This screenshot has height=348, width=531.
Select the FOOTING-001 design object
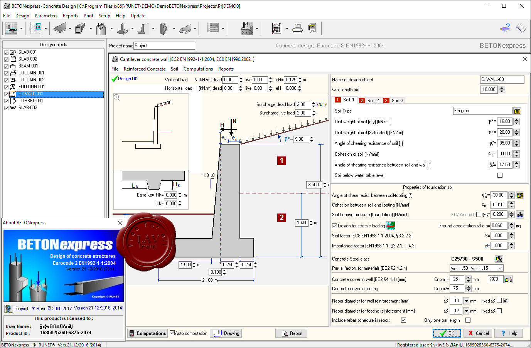pos(32,87)
